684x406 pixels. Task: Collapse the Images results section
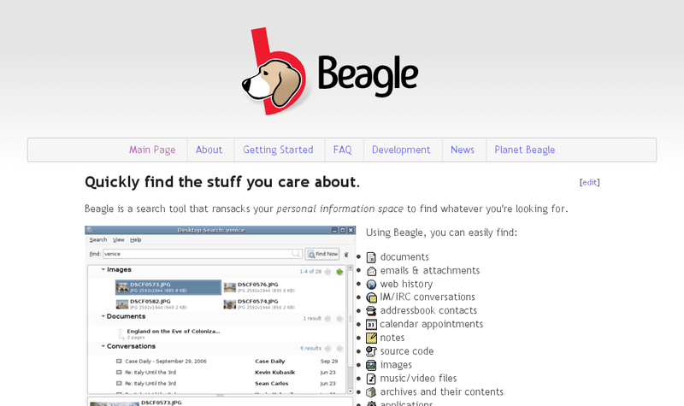103,270
